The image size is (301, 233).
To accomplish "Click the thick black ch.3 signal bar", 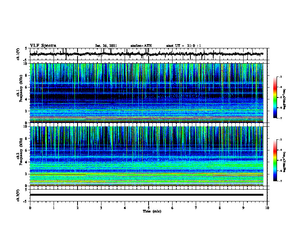I will pyautogui.click(x=147, y=195).
